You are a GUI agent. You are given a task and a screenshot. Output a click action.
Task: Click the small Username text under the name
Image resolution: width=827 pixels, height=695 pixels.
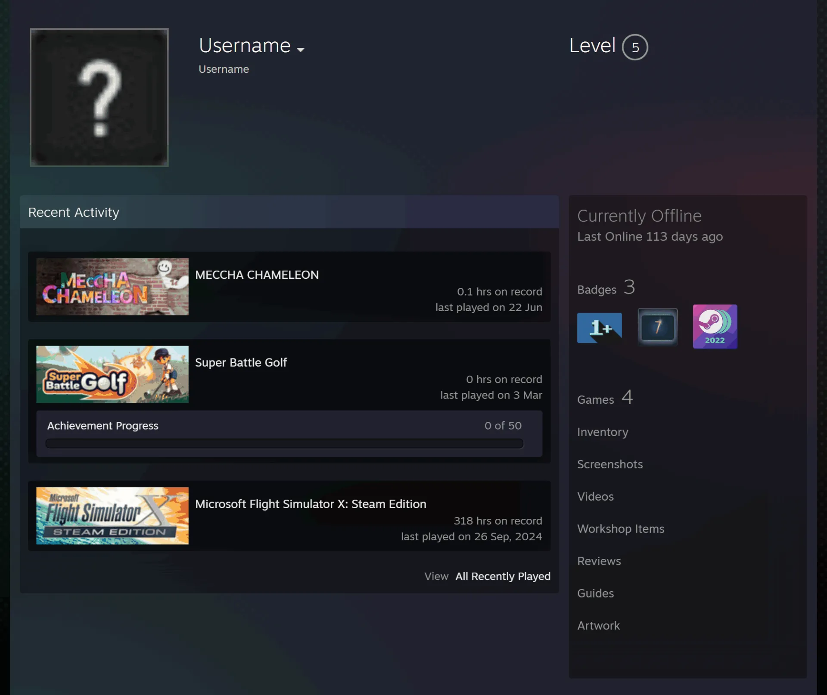(224, 69)
